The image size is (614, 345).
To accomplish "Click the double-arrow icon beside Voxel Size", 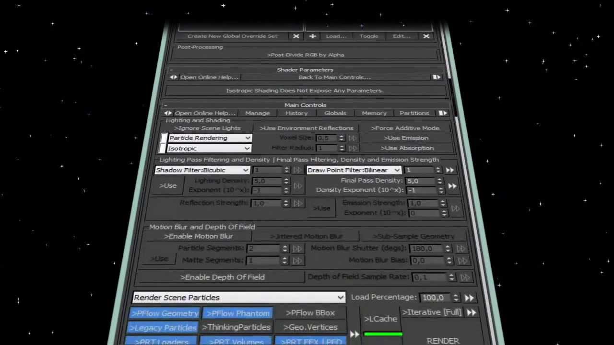I will (353, 138).
